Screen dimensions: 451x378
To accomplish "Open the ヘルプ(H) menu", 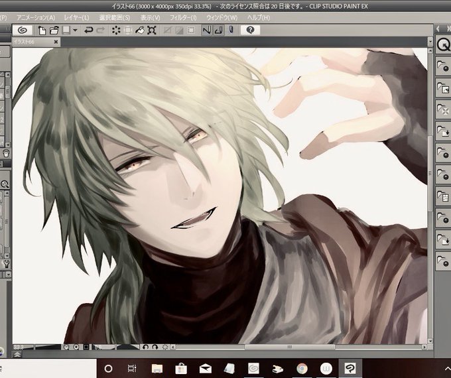I will (x=259, y=18).
